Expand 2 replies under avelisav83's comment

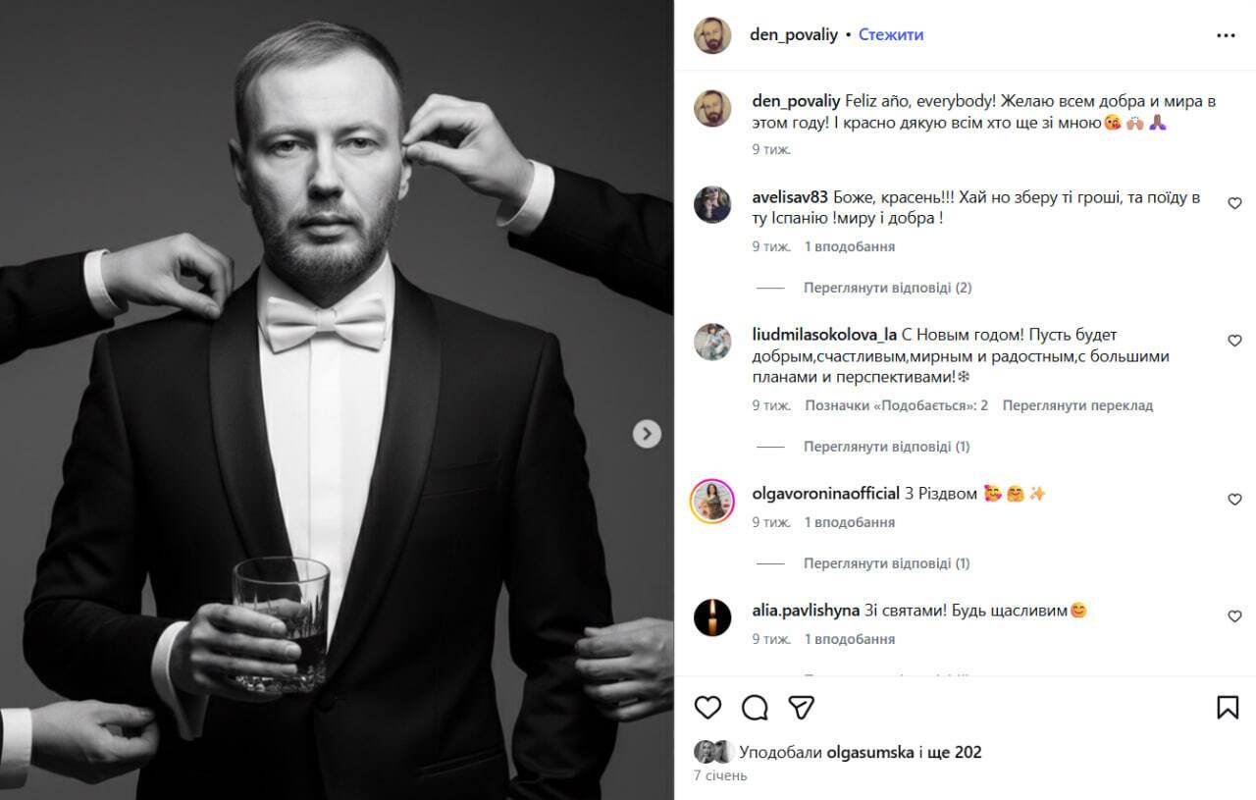(x=887, y=288)
